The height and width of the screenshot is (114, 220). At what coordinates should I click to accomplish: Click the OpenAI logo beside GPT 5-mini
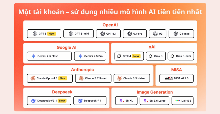[71, 34]
